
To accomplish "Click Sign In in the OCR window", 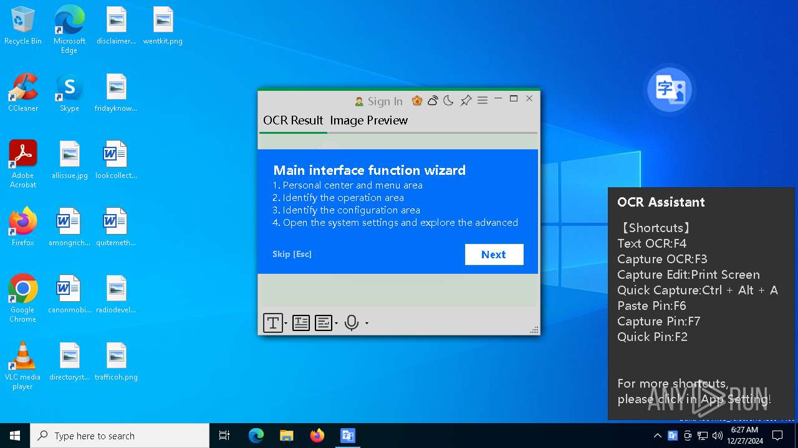I will [x=378, y=101].
